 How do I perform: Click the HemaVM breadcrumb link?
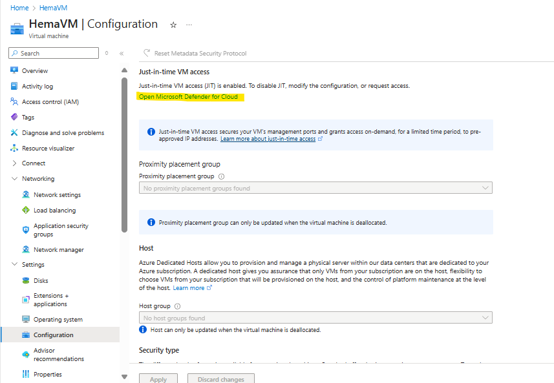pos(53,8)
